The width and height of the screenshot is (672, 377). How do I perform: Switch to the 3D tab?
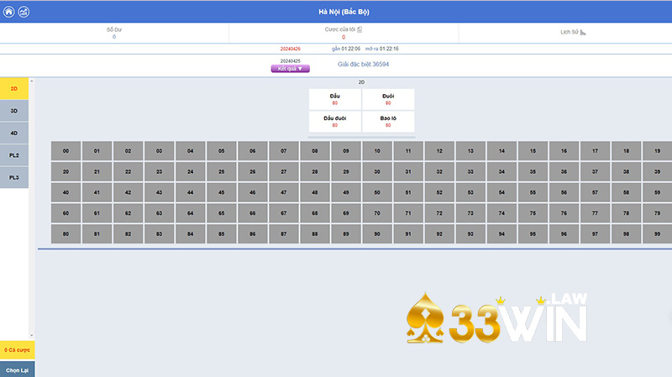tap(14, 110)
